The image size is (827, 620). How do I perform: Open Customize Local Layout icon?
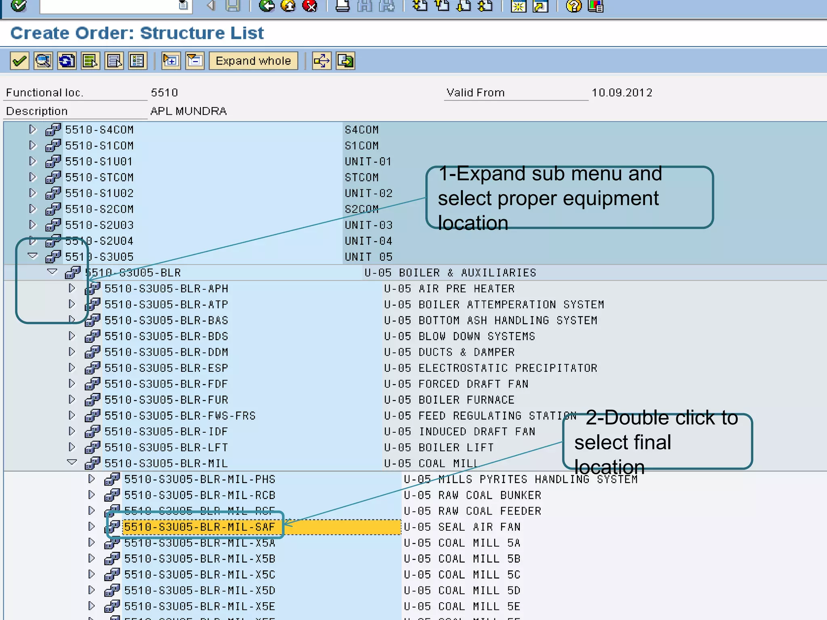click(596, 5)
